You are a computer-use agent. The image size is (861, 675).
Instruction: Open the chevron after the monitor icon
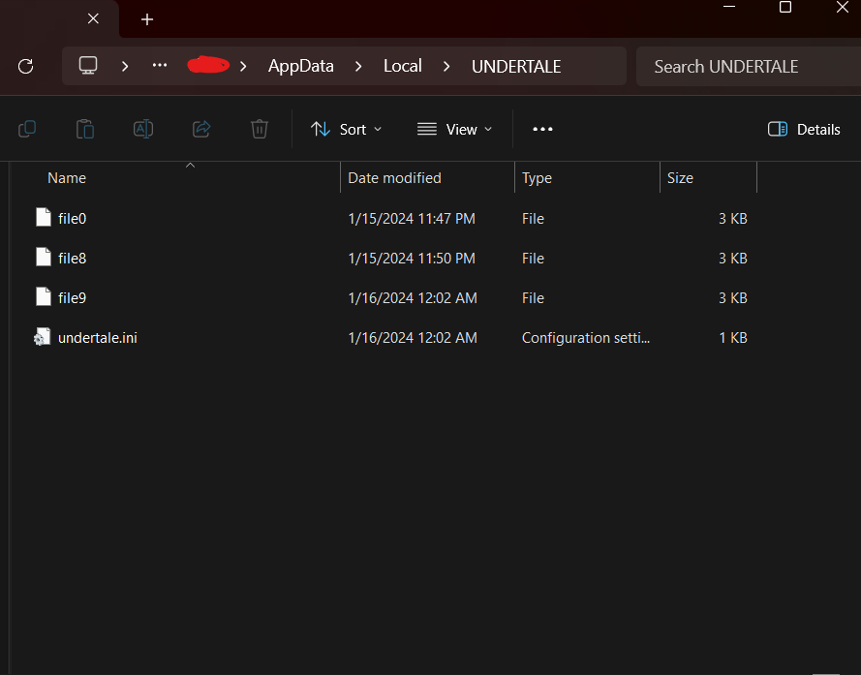125,67
